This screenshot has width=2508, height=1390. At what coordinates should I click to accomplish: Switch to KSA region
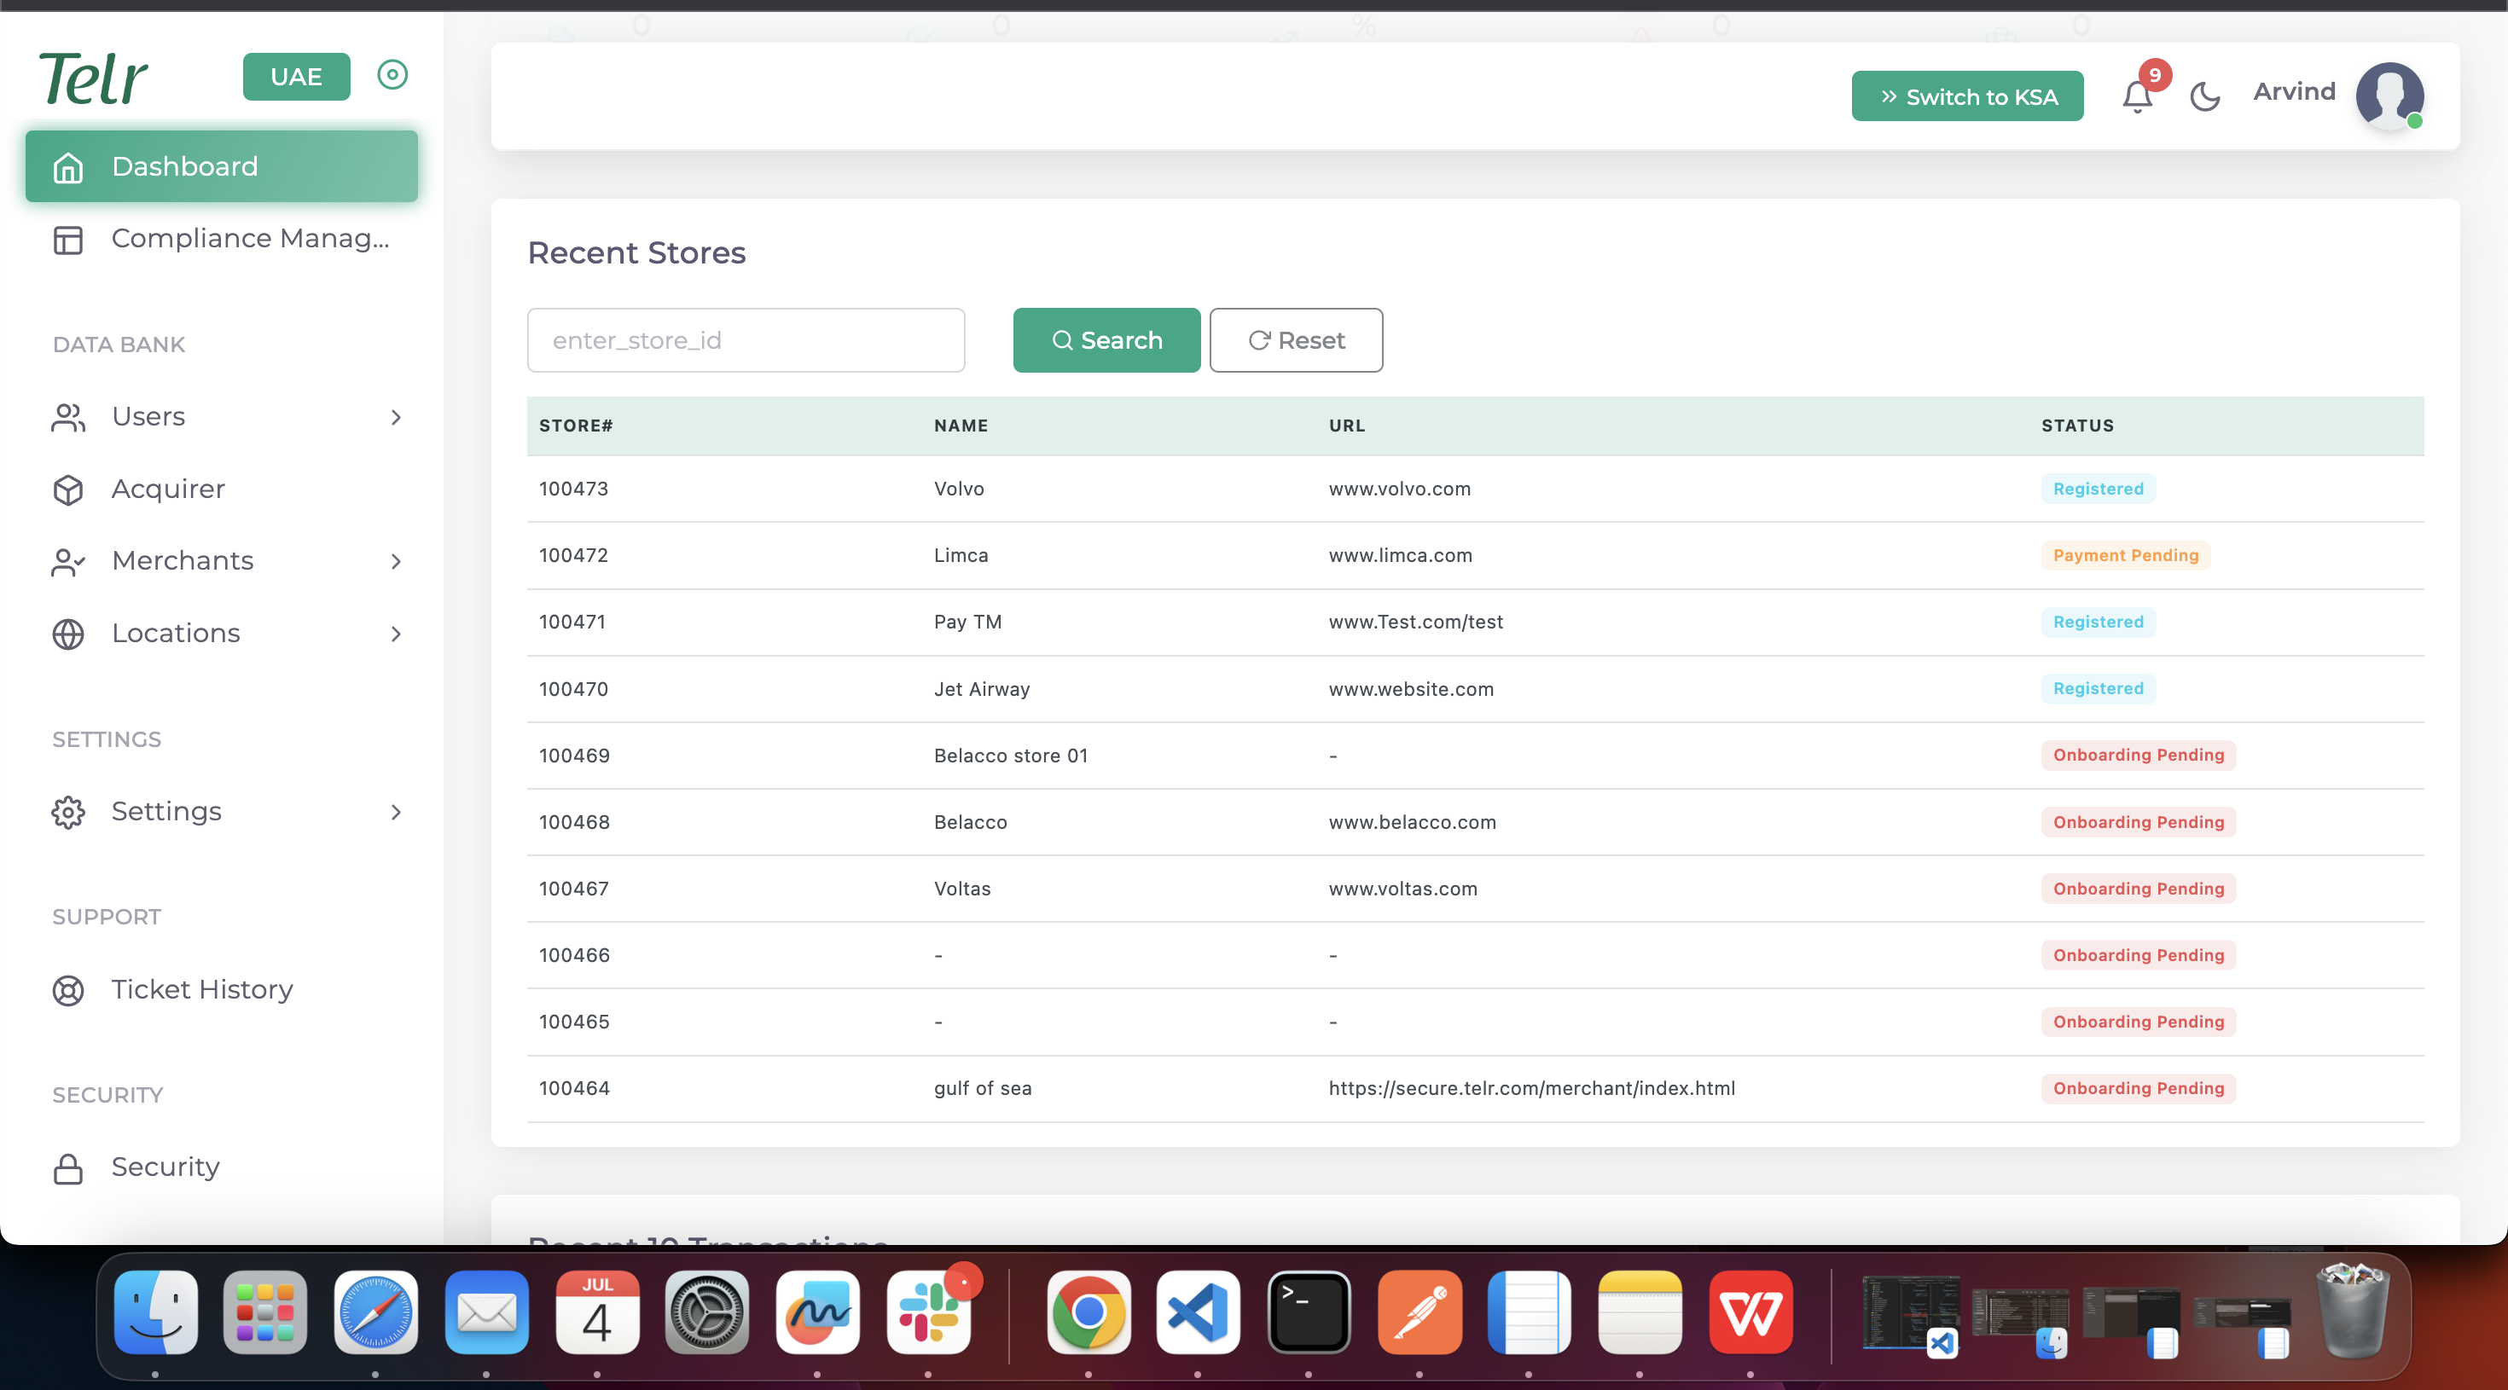pos(1968,96)
